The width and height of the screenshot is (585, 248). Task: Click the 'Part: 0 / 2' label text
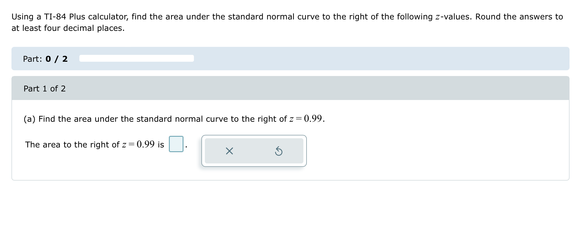click(x=45, y=59)
